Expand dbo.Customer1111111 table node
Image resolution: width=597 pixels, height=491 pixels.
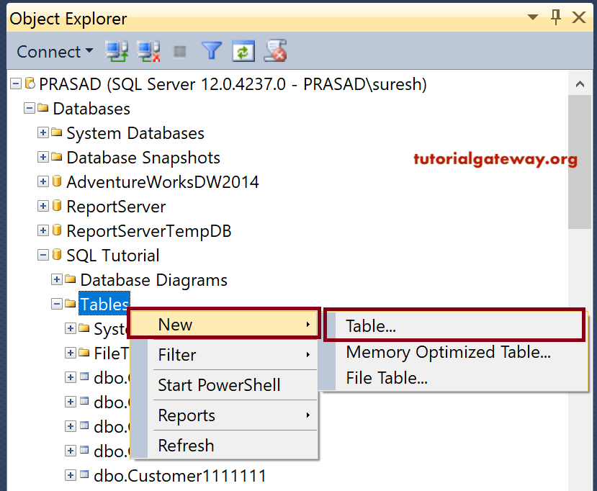[71, 475]
